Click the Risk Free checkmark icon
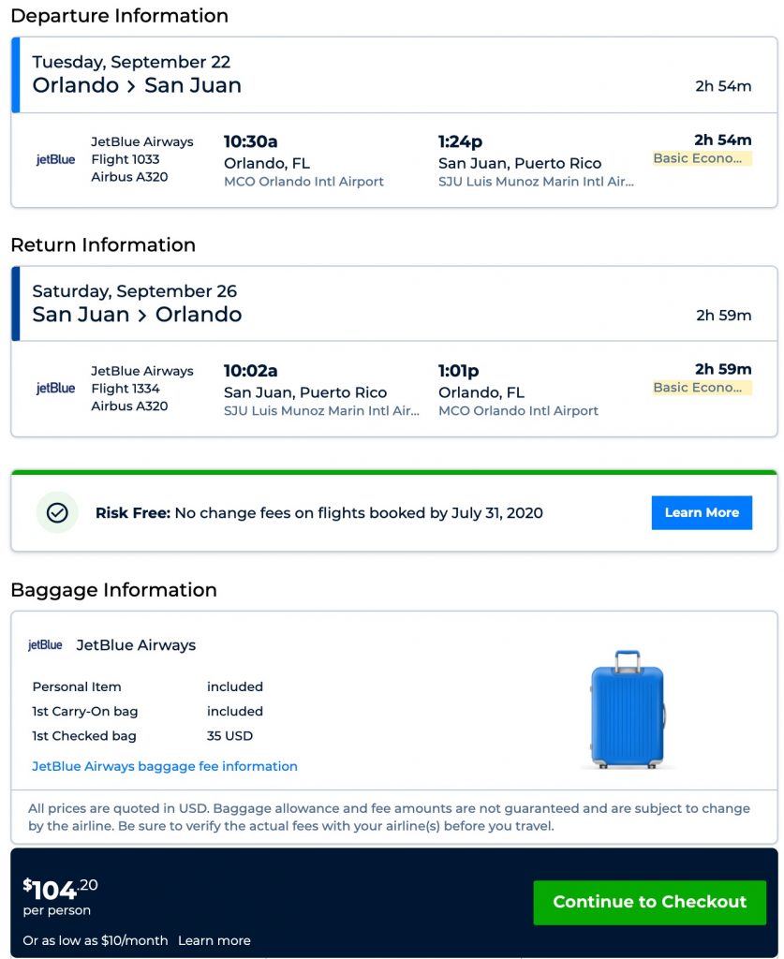Viewport: 784px width, 959px height. point(57,512)
